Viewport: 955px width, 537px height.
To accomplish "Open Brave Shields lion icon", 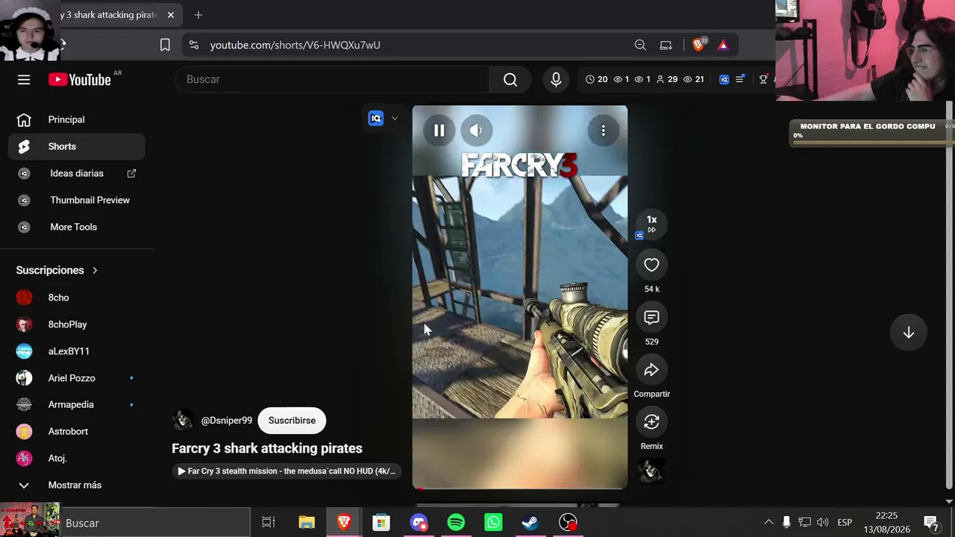I will point(698,45).
